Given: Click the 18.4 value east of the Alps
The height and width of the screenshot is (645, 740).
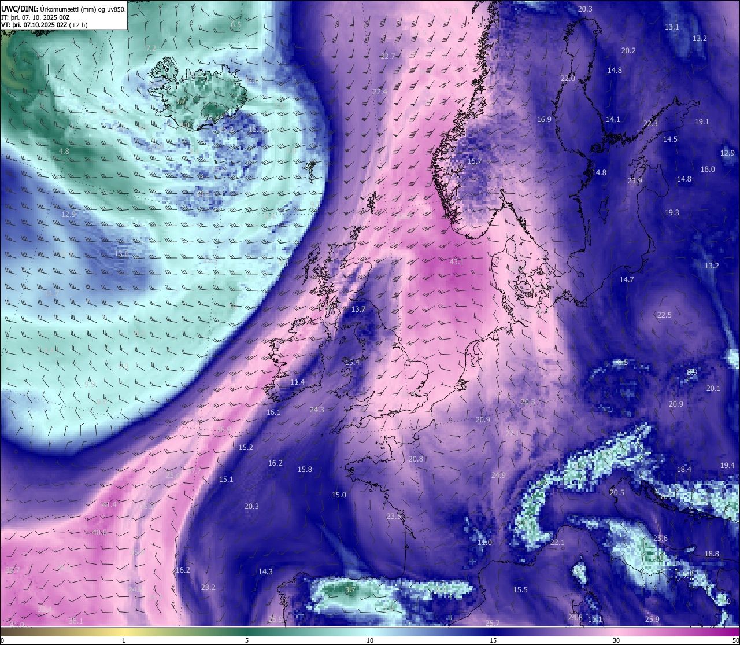Looking at the screenshot, I should (x=684, y=469).
